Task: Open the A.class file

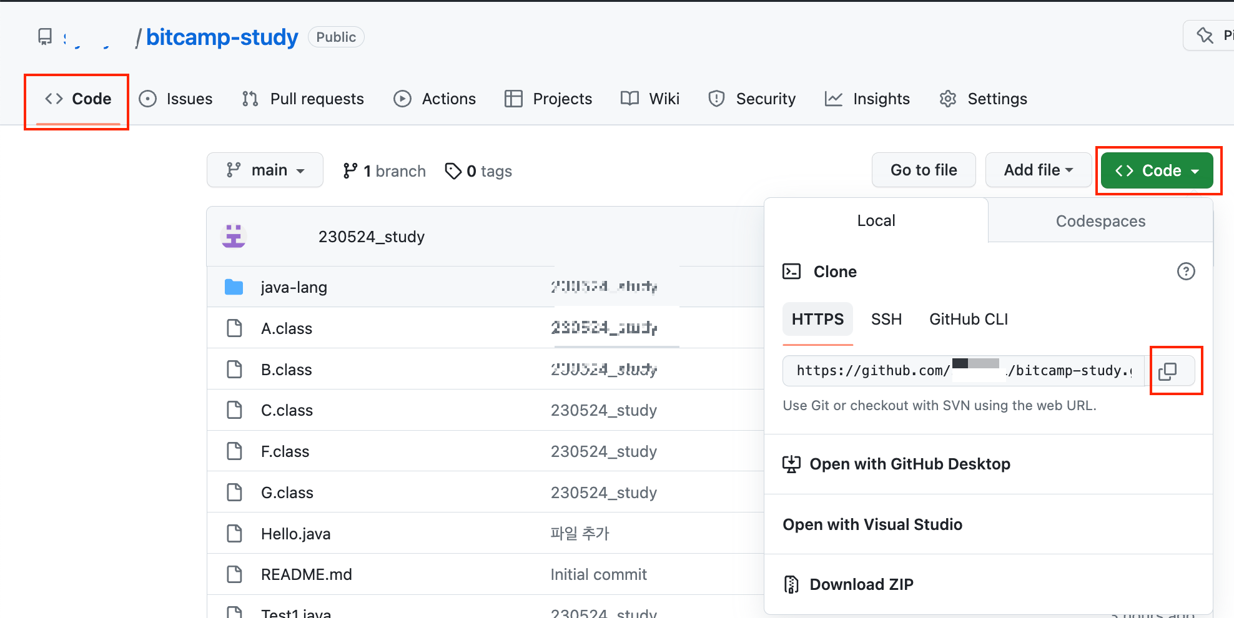Action: 286,328
